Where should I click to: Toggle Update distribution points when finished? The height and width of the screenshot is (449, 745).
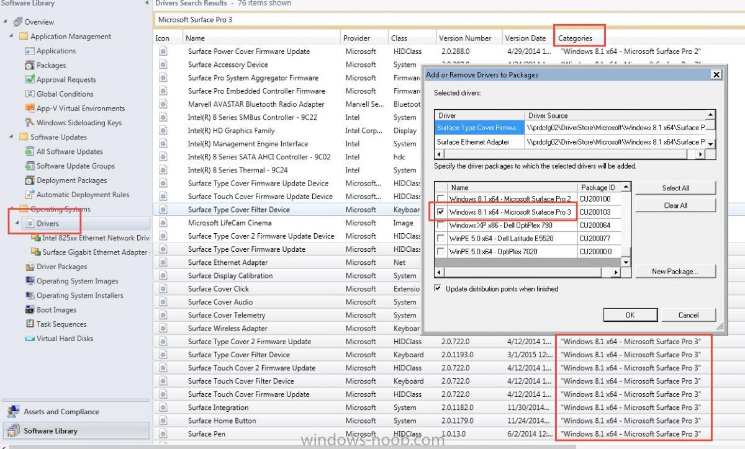coord(438,288)
